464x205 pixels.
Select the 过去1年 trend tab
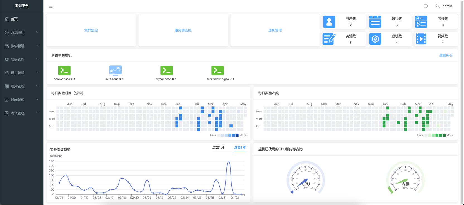coord(240,147)
